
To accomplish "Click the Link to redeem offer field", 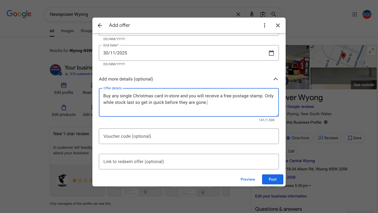I will pos(189,162).
